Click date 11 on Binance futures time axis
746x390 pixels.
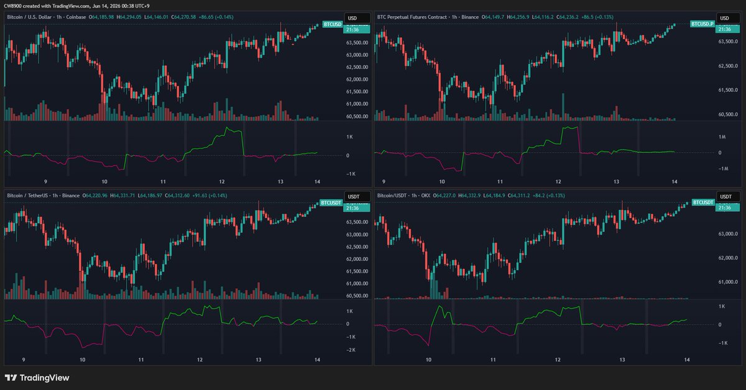point(499,181)
